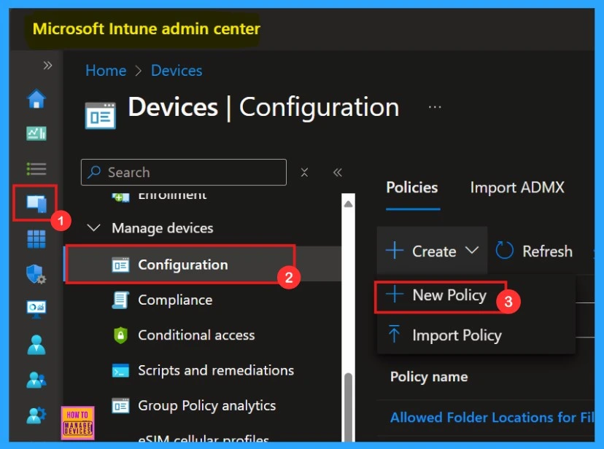Screen dimensions: 604x449
Task: Open Endpoint security shield icon
Action: [36, 274]
